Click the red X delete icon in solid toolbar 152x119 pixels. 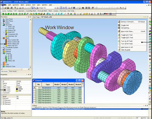(107, 14)
